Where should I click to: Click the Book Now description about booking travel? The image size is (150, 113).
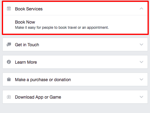pos(62,28)
